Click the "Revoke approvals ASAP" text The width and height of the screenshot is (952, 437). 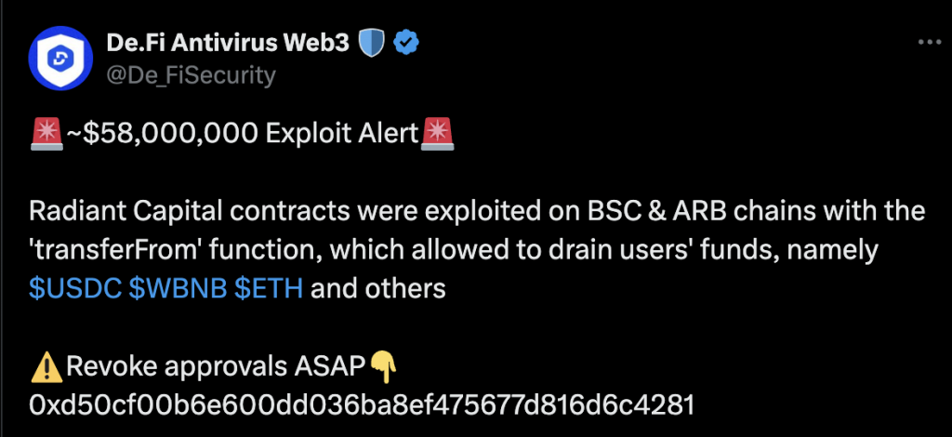click(215, 366)
